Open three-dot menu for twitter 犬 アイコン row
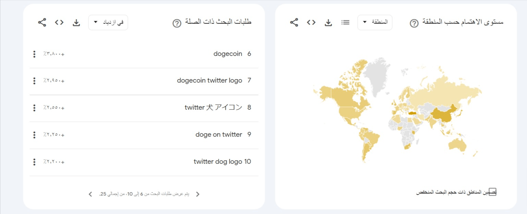 (x=34, y=108)
